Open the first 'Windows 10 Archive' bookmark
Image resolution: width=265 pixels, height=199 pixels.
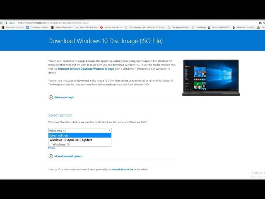(x=154, y=27)
